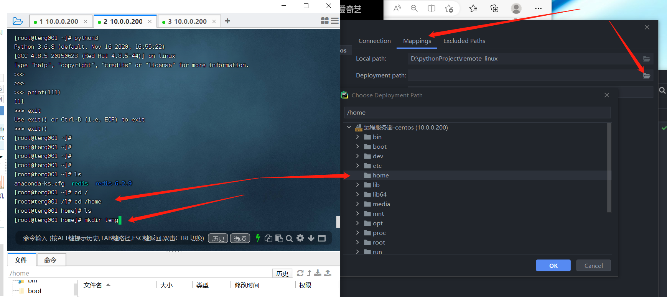The image size is (667, 297).
Task: Expand the lib folder
Action: point(357,185)
